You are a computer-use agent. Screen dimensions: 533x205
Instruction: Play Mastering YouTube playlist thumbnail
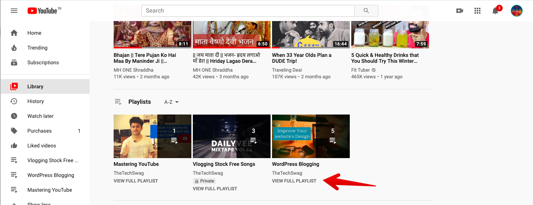152,136
